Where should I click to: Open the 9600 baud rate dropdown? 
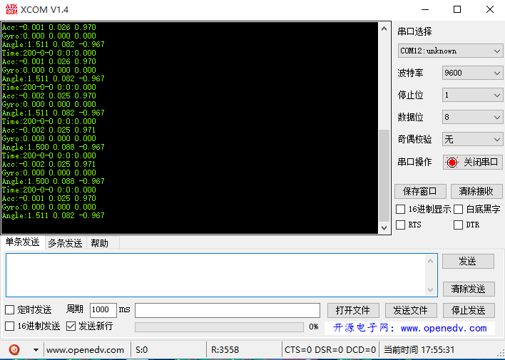click(472, 73)
